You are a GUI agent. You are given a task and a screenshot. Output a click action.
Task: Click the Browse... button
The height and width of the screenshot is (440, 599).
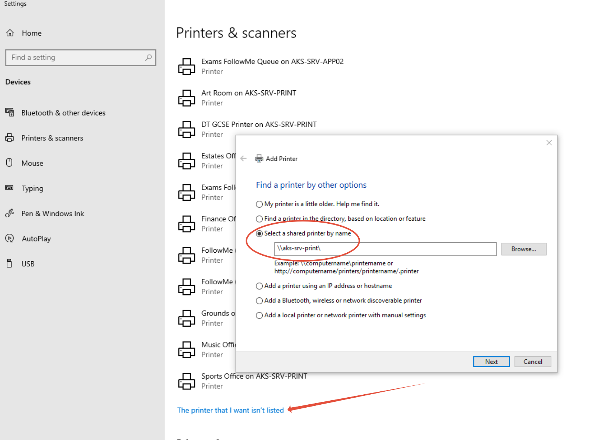tap(524, 249)
